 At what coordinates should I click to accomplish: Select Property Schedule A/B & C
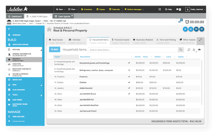(x=24, y=60)
